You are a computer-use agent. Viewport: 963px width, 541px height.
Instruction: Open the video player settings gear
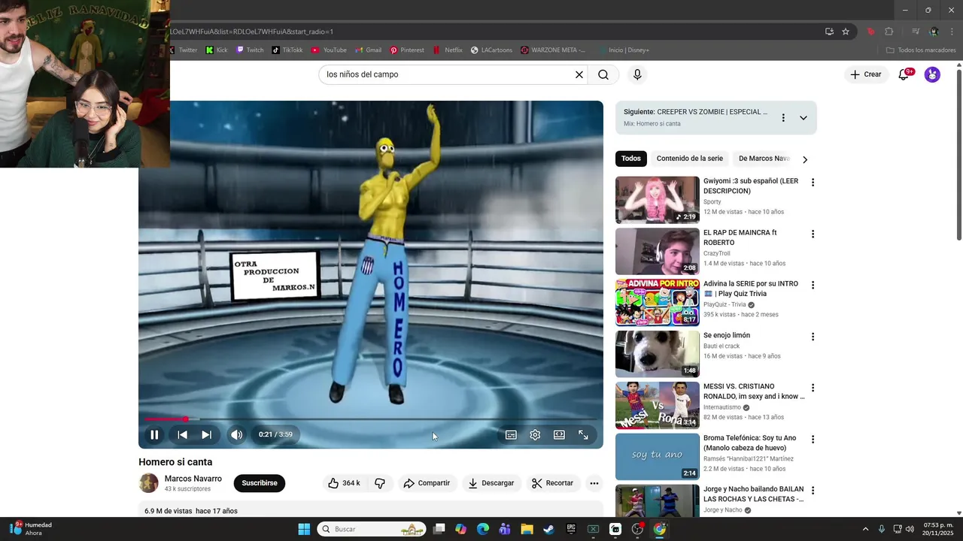pos(535,434)
